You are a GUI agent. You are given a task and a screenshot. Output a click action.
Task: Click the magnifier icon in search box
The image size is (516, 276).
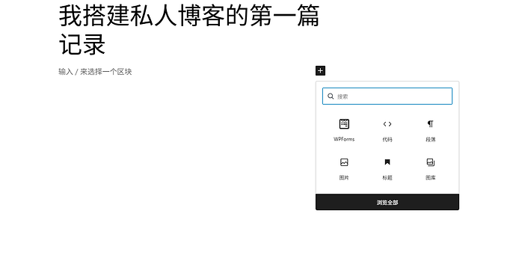click(x=331, y=96)
